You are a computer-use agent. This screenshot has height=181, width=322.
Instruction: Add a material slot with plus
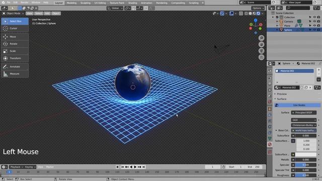coord(318,70)
